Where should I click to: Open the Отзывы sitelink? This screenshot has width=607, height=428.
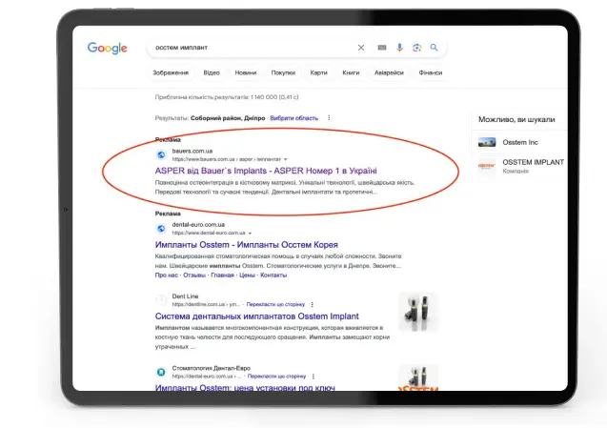click(194, 275)
